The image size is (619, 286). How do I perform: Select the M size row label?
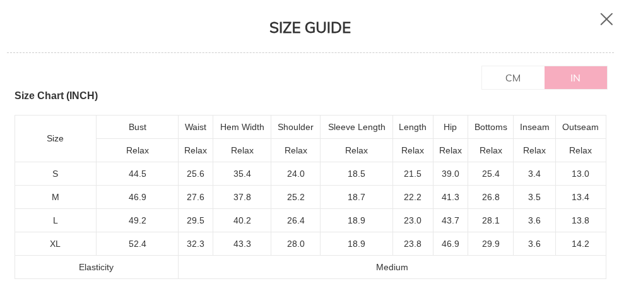(56, 197)
